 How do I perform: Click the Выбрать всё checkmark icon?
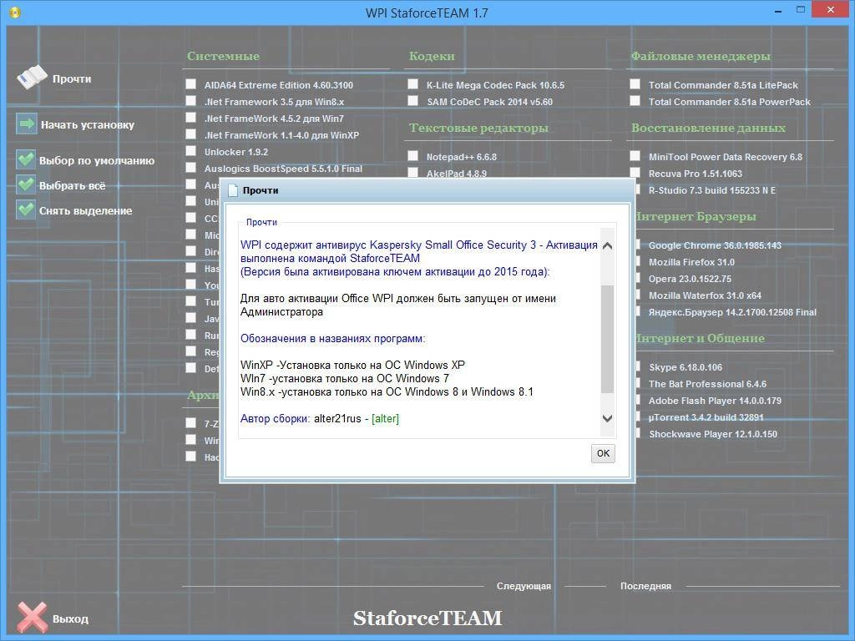pos(26,184)
